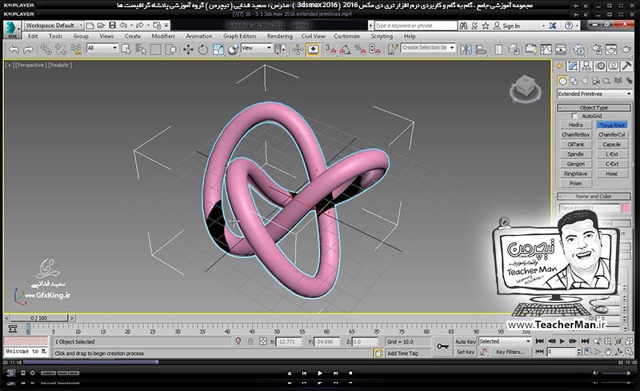Click the Open File folder icon

coord(101,26)
